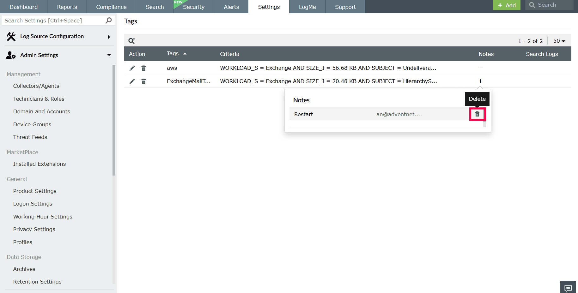This screenshot has height=293, width=578.
Task: Open Collectors/Agents settings
Action: [36, 86]
